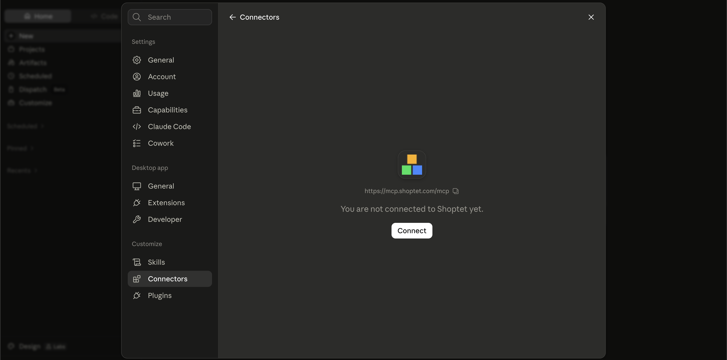Click the gear icon beside Settings General
Image resolution: width=727 pixels, height=360 pixels.
click(137, 60)
